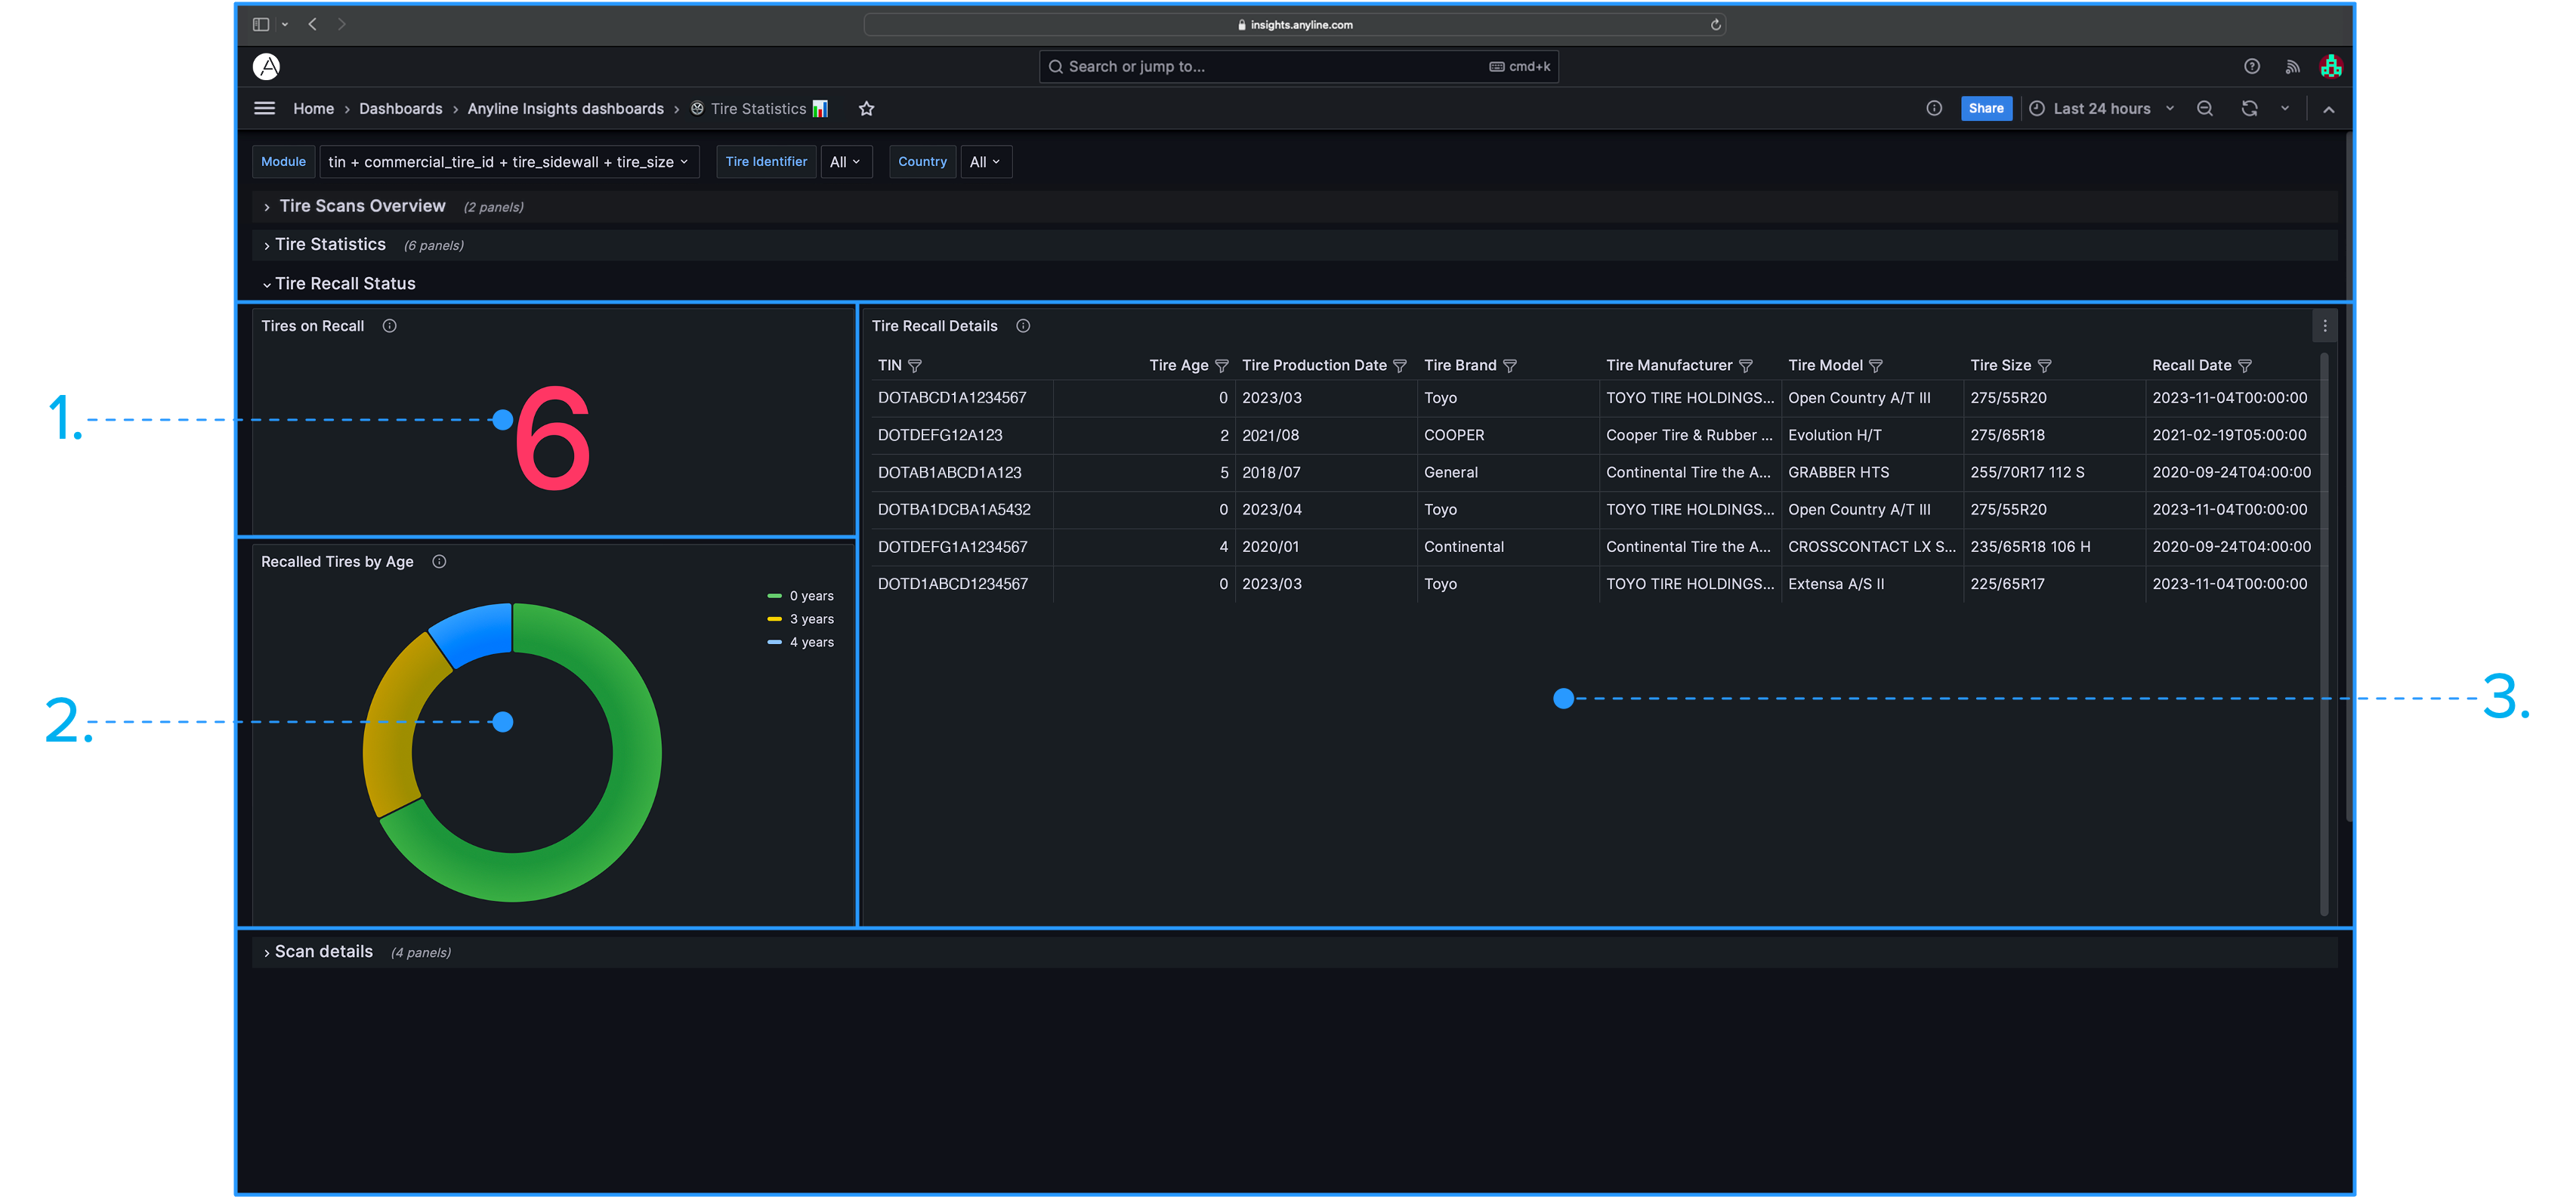The width and height of the screenshot is (2576, 1197).
Task: Click the TIN column filter icon
Action: coord(914,366)
